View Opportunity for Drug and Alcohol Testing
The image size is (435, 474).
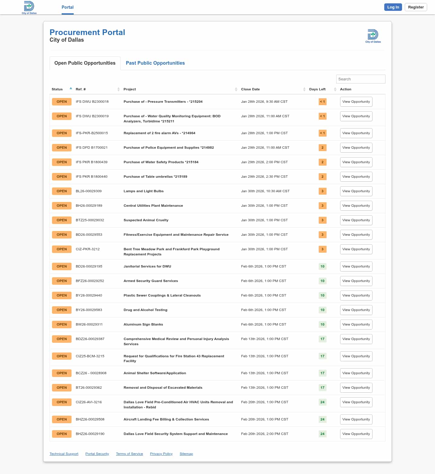click(x=356, y=310)
